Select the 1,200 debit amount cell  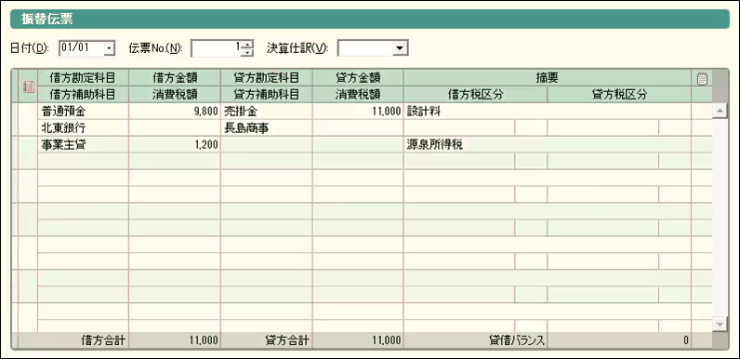(175, 145)
